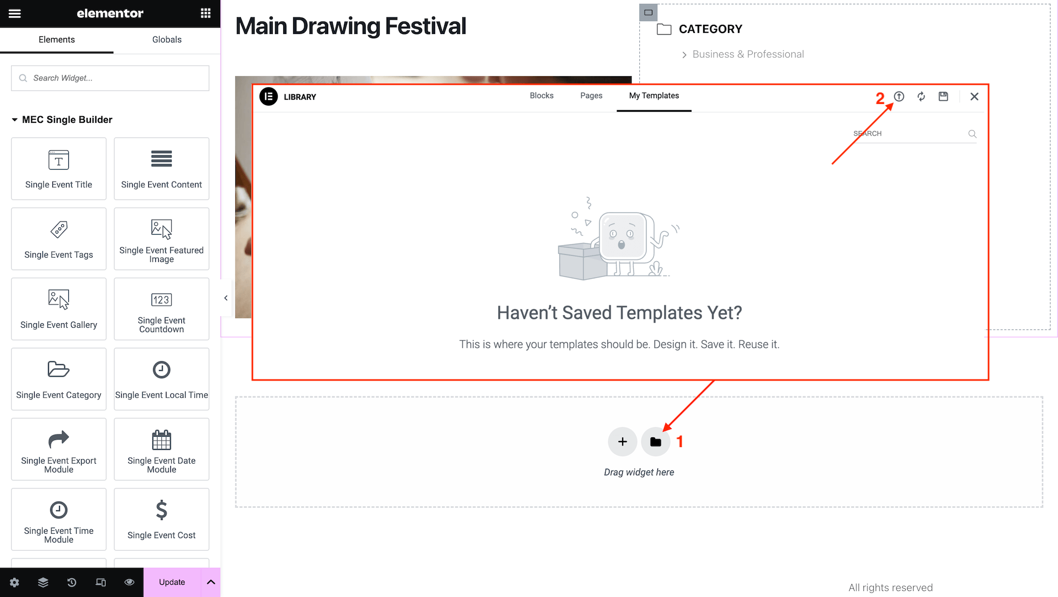Collapse the MEC Single Builder section

(15, 120)
